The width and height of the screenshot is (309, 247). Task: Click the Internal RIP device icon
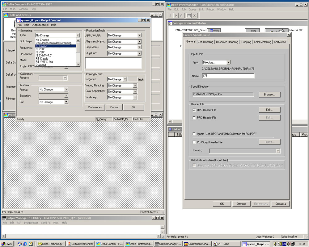click(x=276, y=31)
